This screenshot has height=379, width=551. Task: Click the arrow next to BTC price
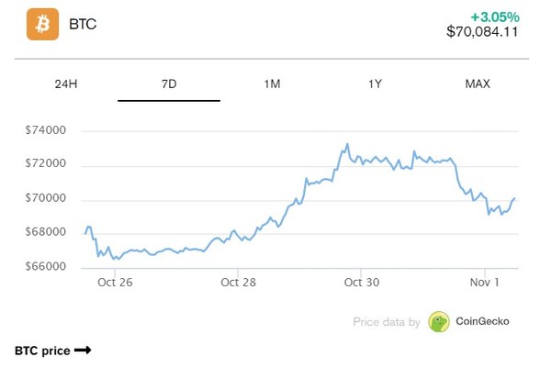click(83, 351)
